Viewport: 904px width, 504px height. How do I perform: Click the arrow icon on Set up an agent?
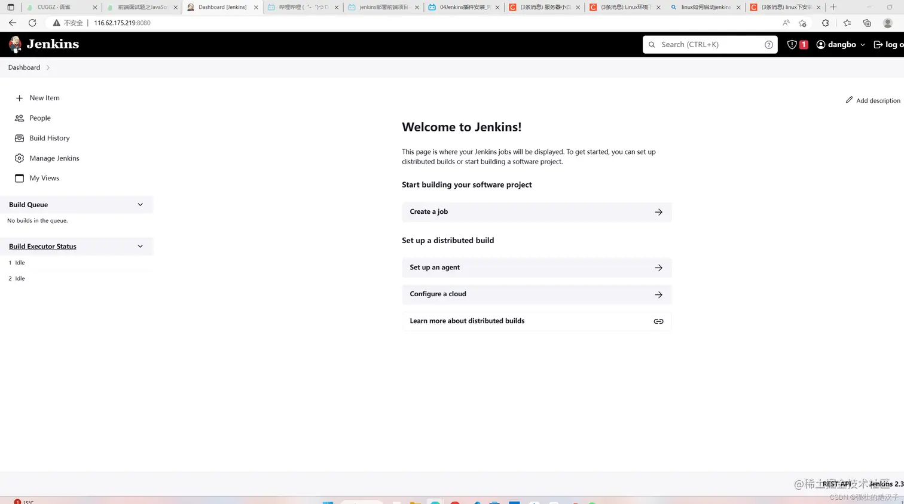(x=658, y=268)
